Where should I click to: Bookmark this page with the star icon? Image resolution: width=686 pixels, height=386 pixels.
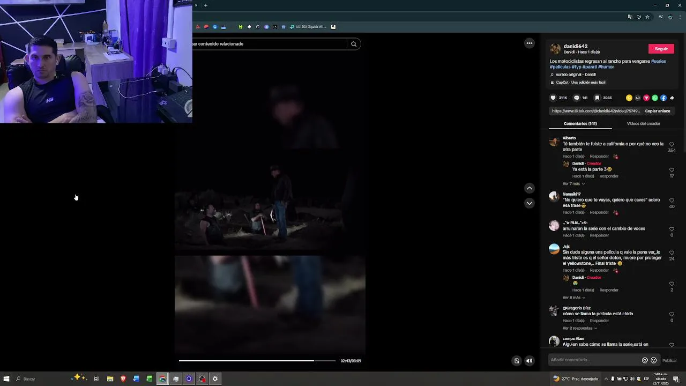coord(647,17)
